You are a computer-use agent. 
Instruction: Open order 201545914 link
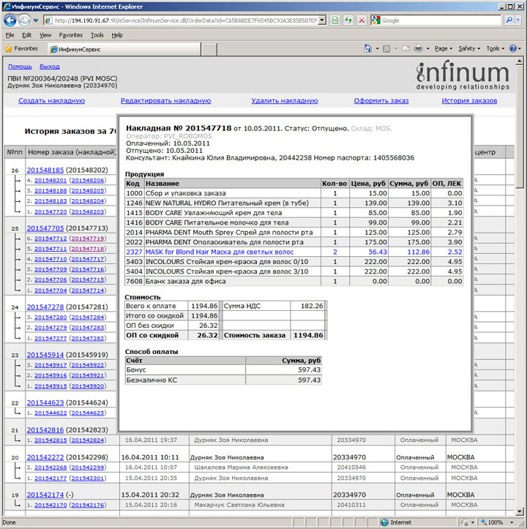pos(45,355)
